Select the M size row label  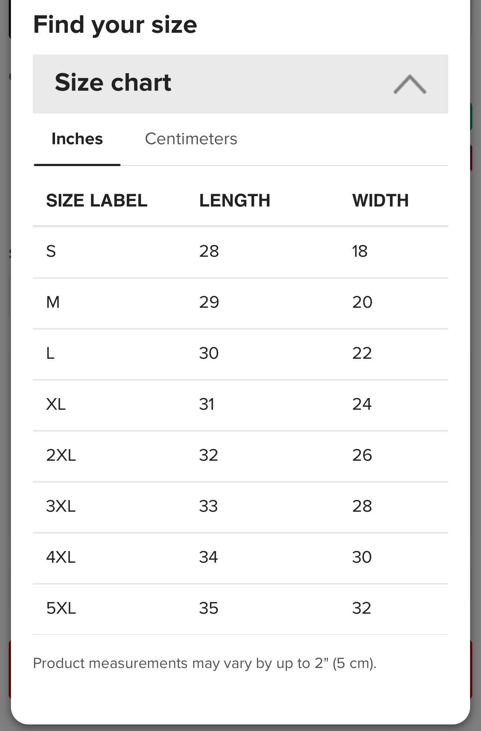[53, 302]
